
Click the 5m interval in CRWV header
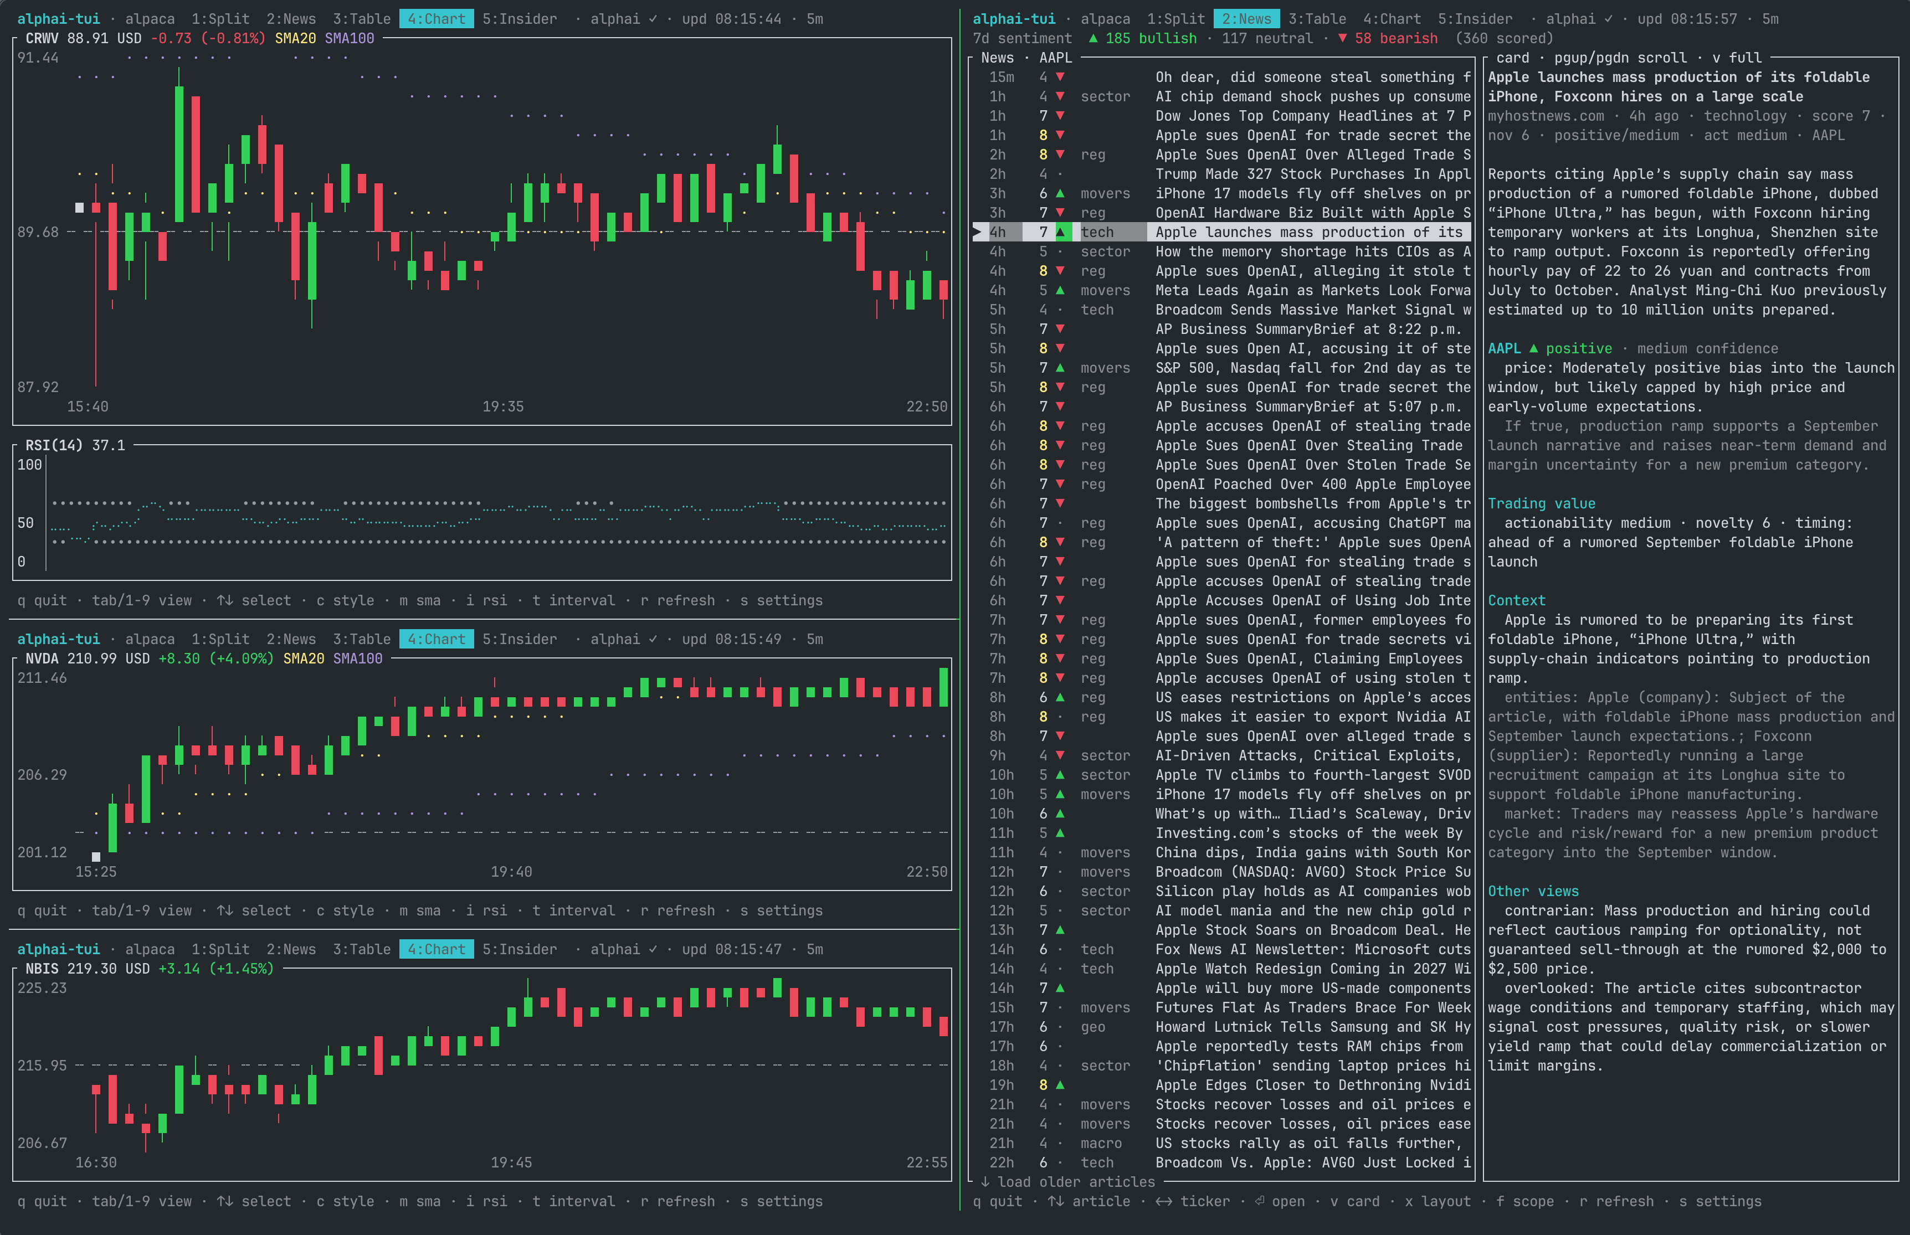pos(814,18)
